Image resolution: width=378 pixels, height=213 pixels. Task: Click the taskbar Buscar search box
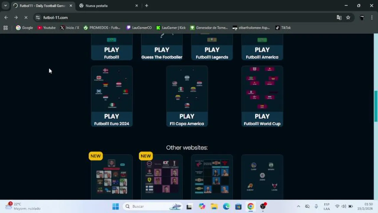point(153,206)
